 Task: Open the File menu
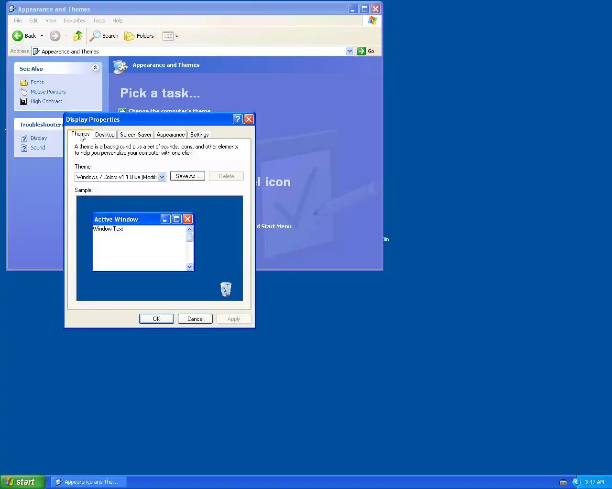tap(18, 21)
